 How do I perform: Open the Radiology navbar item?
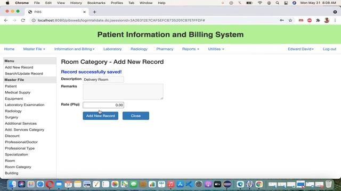point(139,49)
